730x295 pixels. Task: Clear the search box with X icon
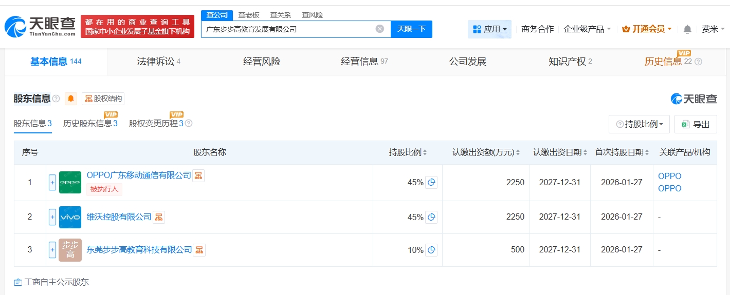379,29
